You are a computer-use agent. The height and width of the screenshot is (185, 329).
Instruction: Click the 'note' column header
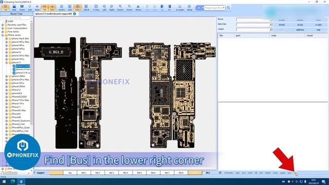point(287,35)
